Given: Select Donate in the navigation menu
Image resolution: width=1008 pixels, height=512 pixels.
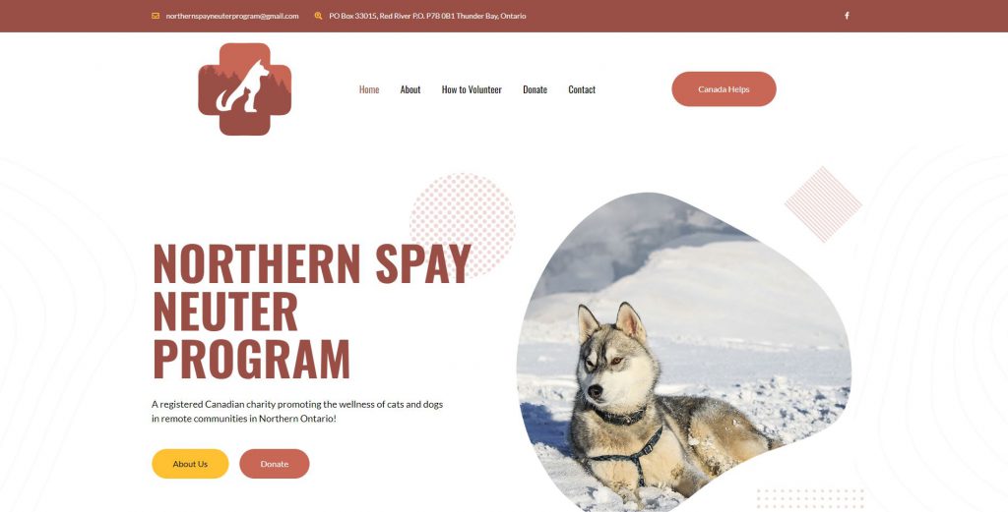Looking at the screenshot, I should click(x=535, y=89).
